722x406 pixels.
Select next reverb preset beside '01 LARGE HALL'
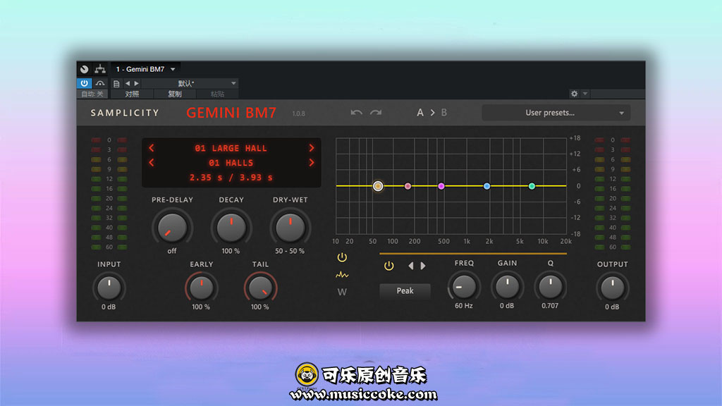click(312, 148)
